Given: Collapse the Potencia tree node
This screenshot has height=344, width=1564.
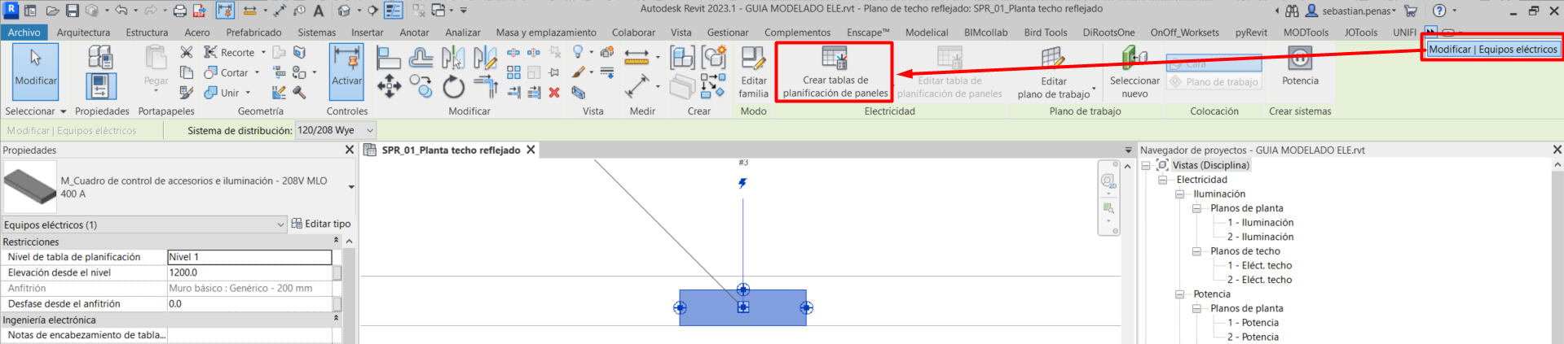Looking at the screenshot, I should pos(1179,294).
